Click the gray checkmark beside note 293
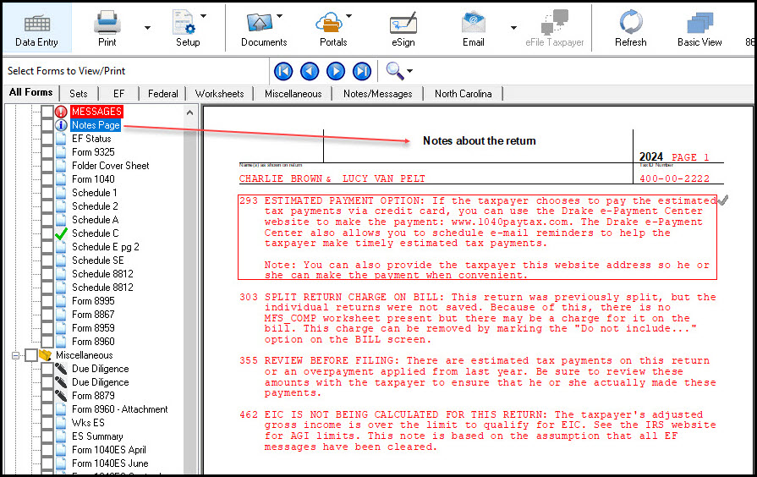The image size is (757, 477). tap(722, 200)
